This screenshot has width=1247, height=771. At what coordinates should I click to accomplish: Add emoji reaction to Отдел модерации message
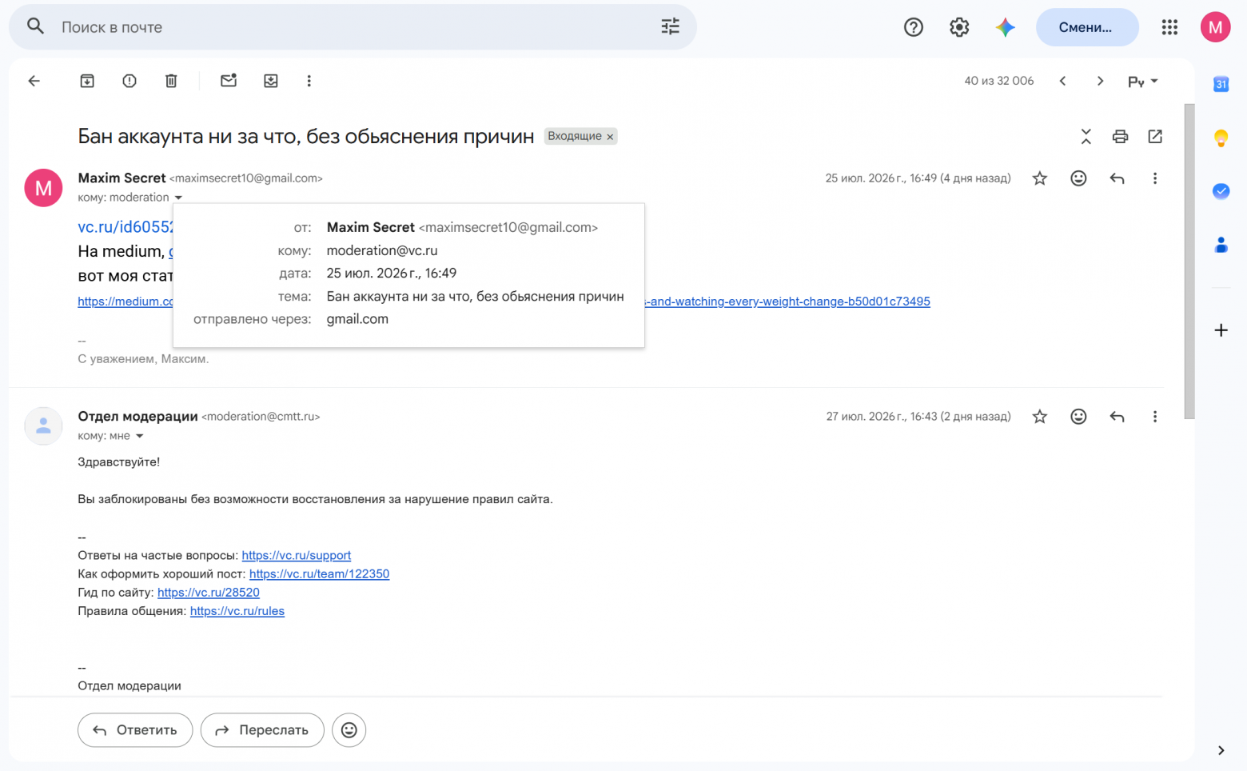coord(1078,417)
